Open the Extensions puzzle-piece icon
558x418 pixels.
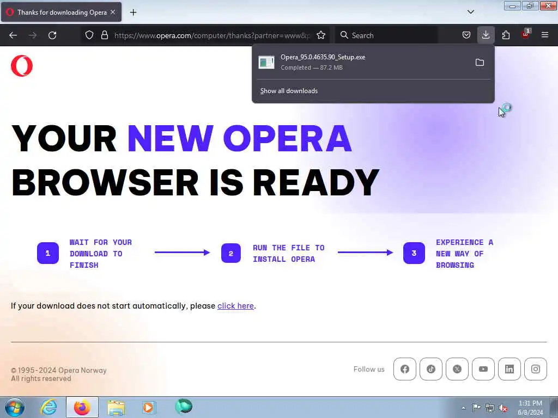[x=506, y=35]
